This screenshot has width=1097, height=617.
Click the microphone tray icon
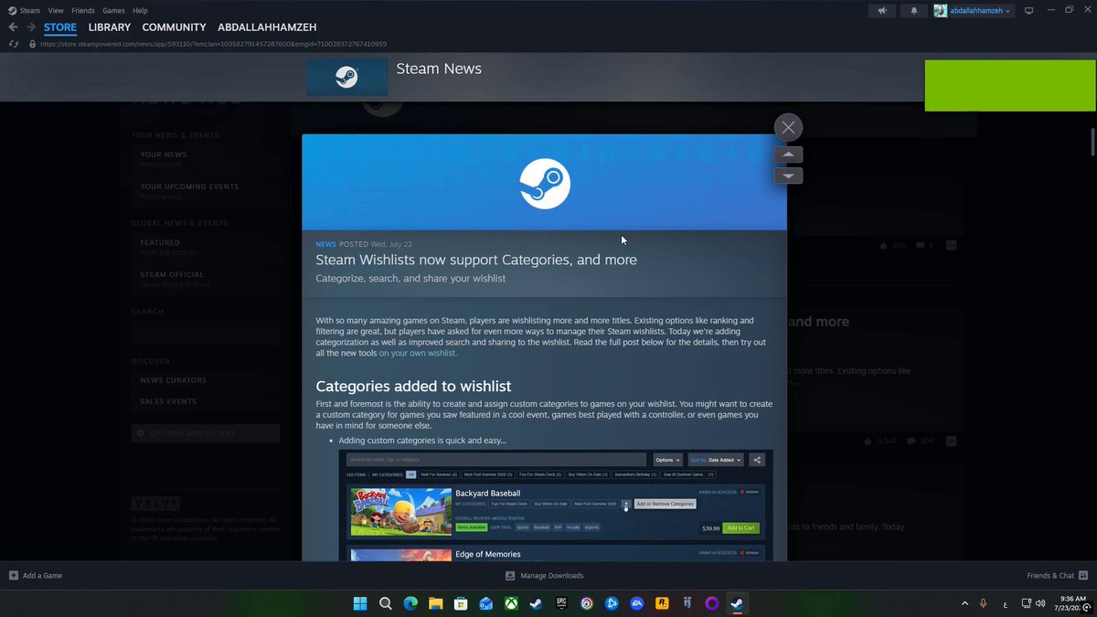[984, 603]
